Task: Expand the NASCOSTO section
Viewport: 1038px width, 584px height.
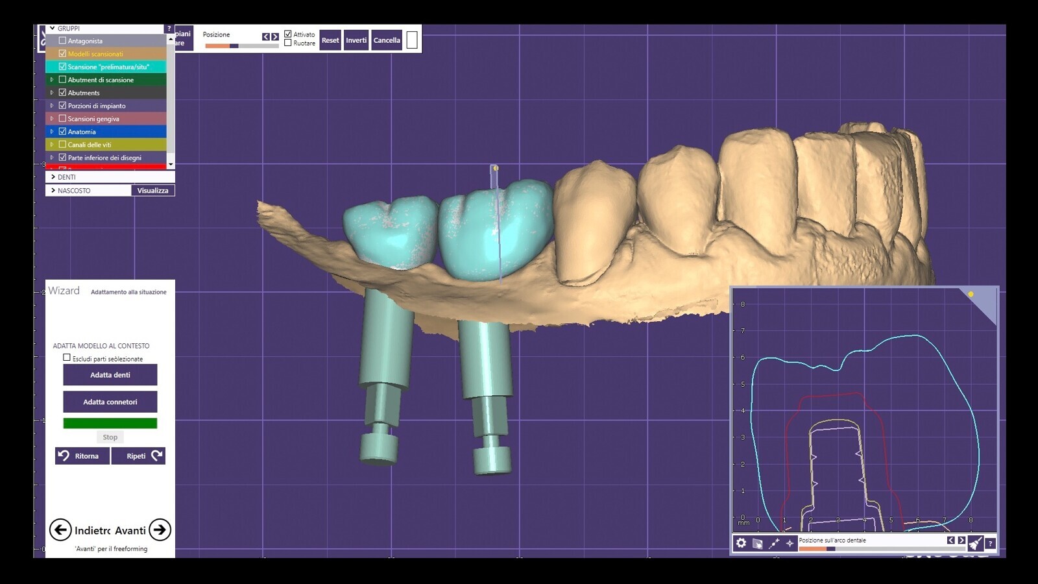Action: pyautogui.click(x=53, y=191)
